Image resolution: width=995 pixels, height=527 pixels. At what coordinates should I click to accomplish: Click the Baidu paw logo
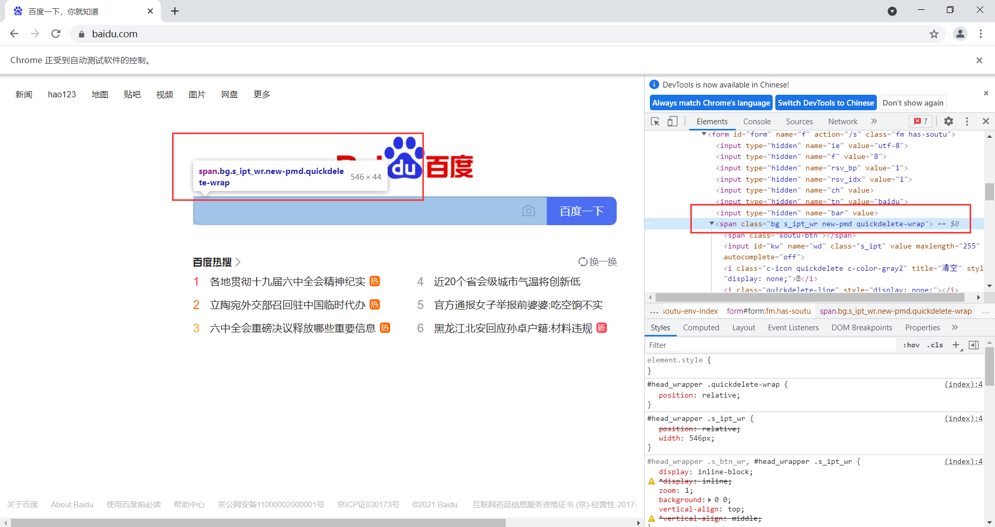405,157
